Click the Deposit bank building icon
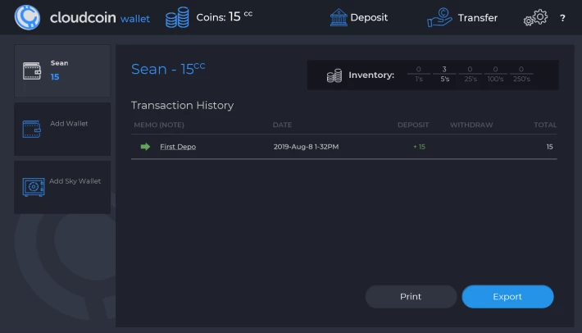Viewport: 582px width, 333px height. (x=339, y=17)
